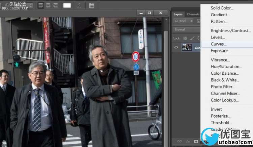Click the pixel filter icon beside the Kind dropdown
The width and height of the screenshot is (253, 147).
(x=198, y=21)
